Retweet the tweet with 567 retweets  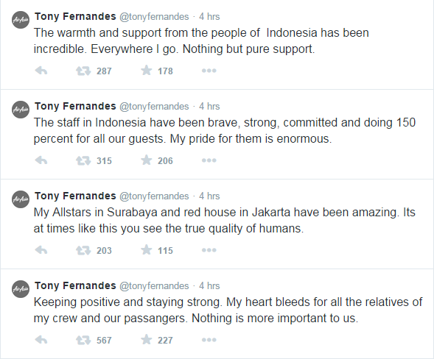83,341
